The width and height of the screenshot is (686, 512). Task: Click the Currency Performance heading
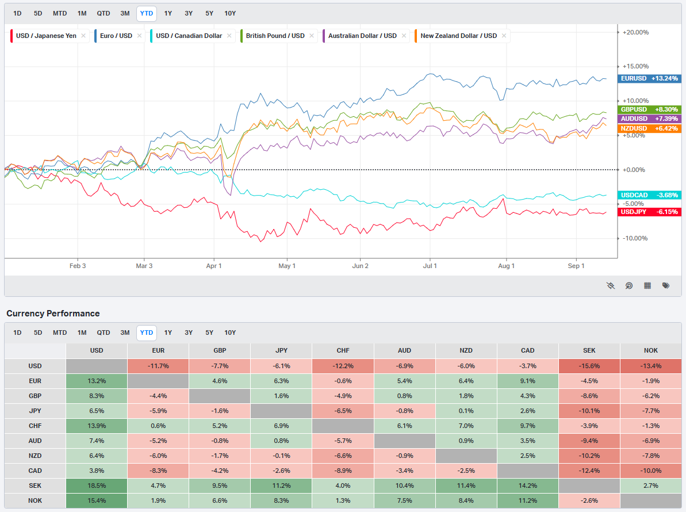coord(53,314)
